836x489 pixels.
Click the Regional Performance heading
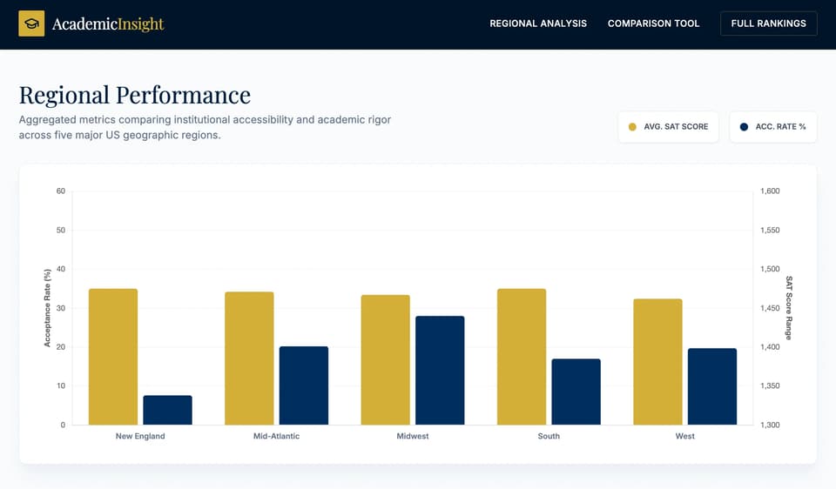[135, 96]
